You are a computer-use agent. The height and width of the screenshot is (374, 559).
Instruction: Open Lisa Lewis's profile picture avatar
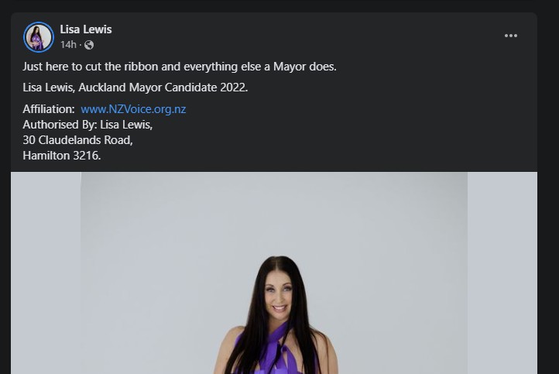click(x=39, y=37)
